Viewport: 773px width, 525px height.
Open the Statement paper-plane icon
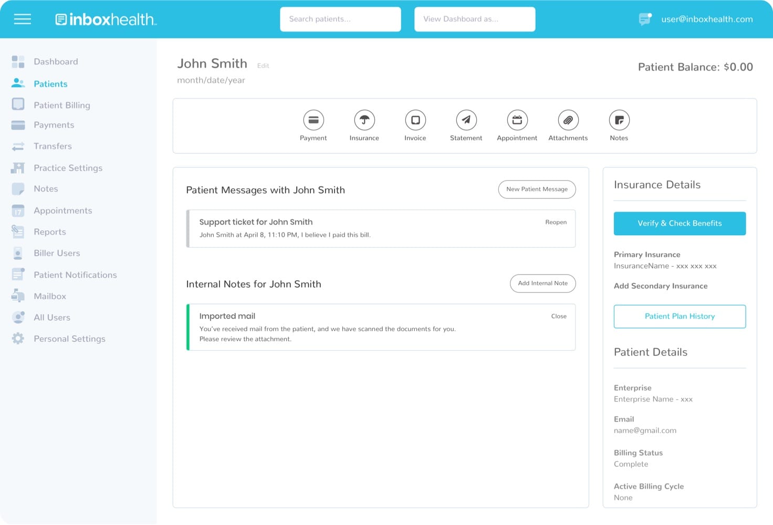[x=466, y=120]
